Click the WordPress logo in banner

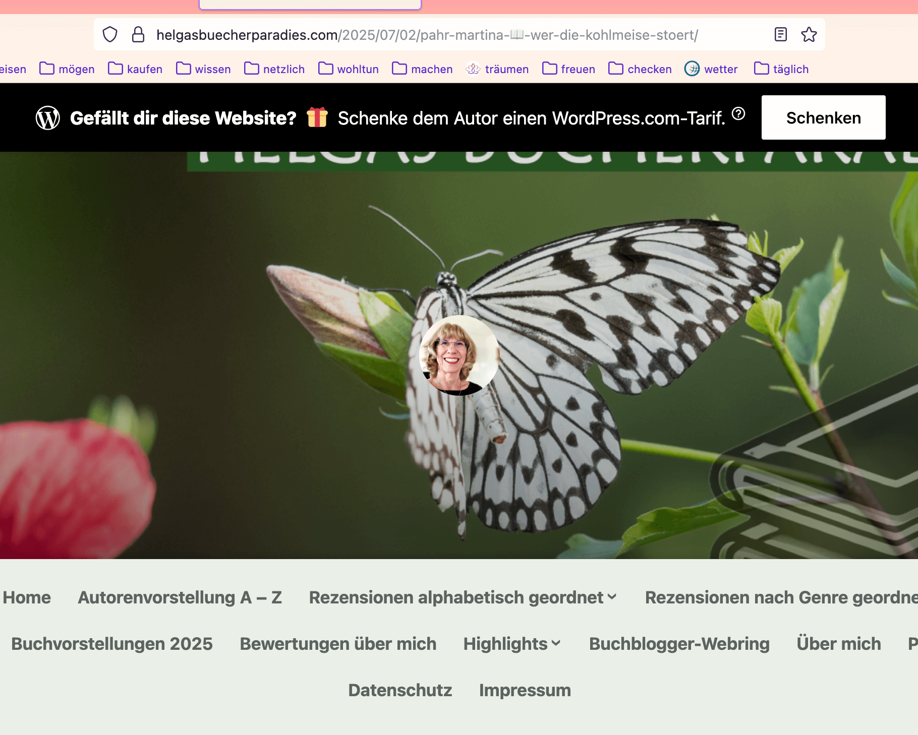[48, 118]
